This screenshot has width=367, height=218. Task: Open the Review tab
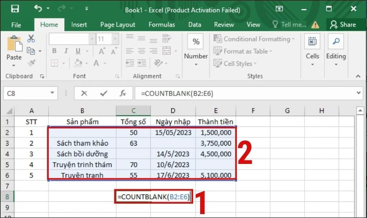click(224, 25)
